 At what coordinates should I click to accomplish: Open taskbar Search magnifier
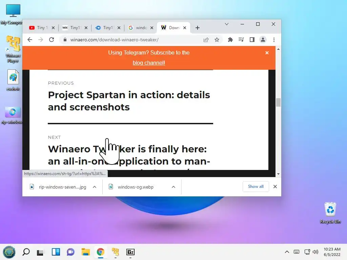tap(26, 252)
